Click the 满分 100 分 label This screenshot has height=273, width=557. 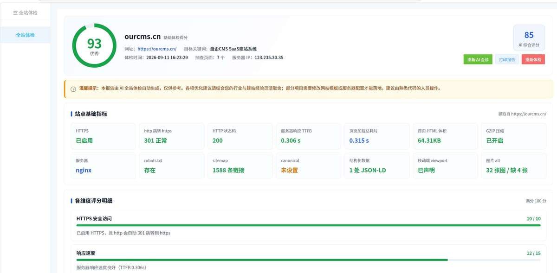(536, 201)
